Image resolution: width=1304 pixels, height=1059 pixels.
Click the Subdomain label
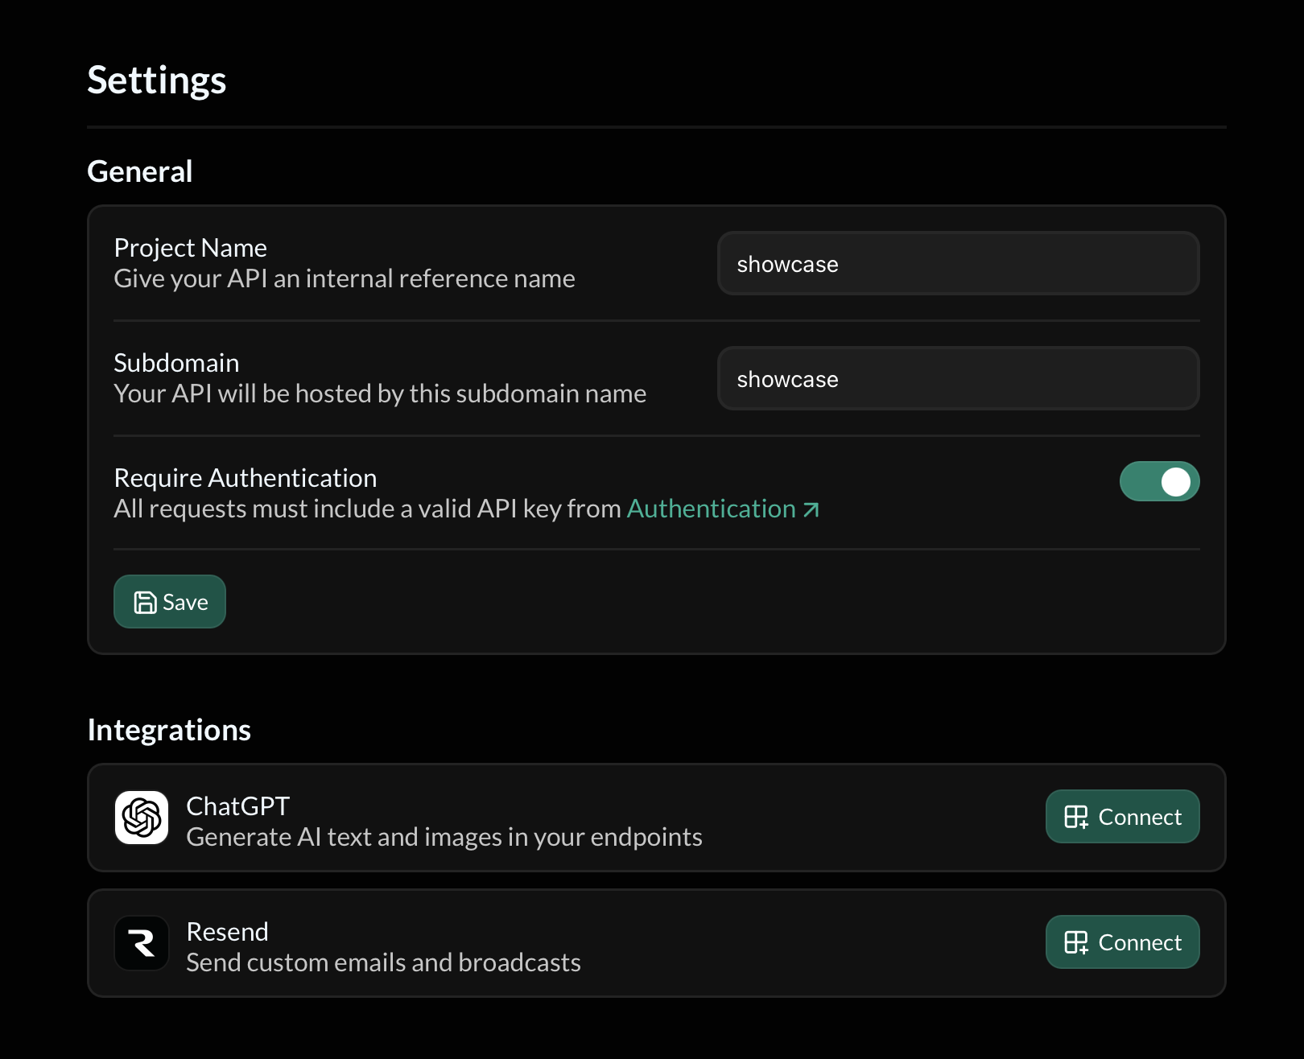click(176, 363)
